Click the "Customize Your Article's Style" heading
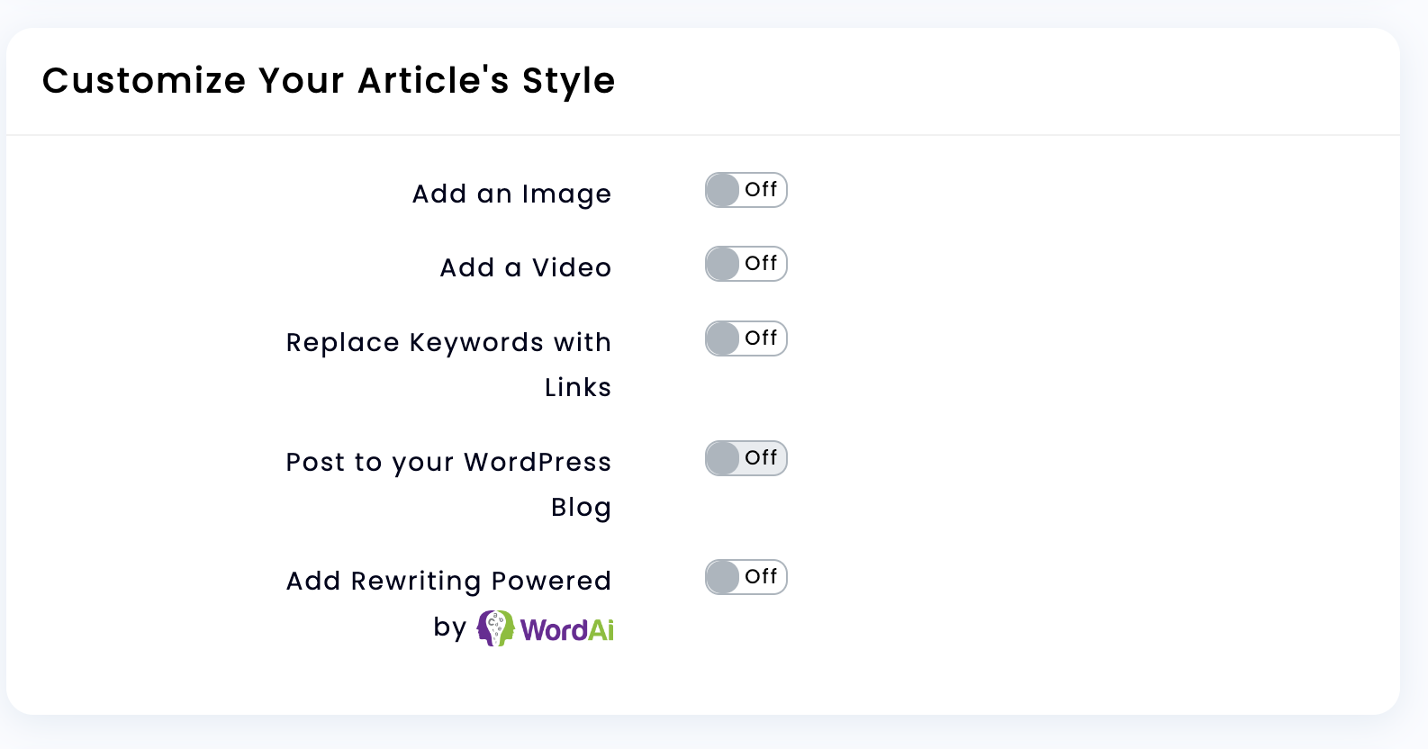Screen dimensions: 1428x749 (329, 81)
